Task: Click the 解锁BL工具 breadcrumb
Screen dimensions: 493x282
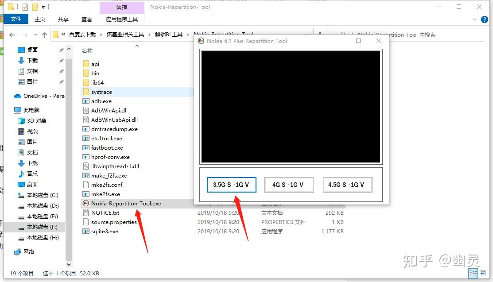Action: point(168,34)
